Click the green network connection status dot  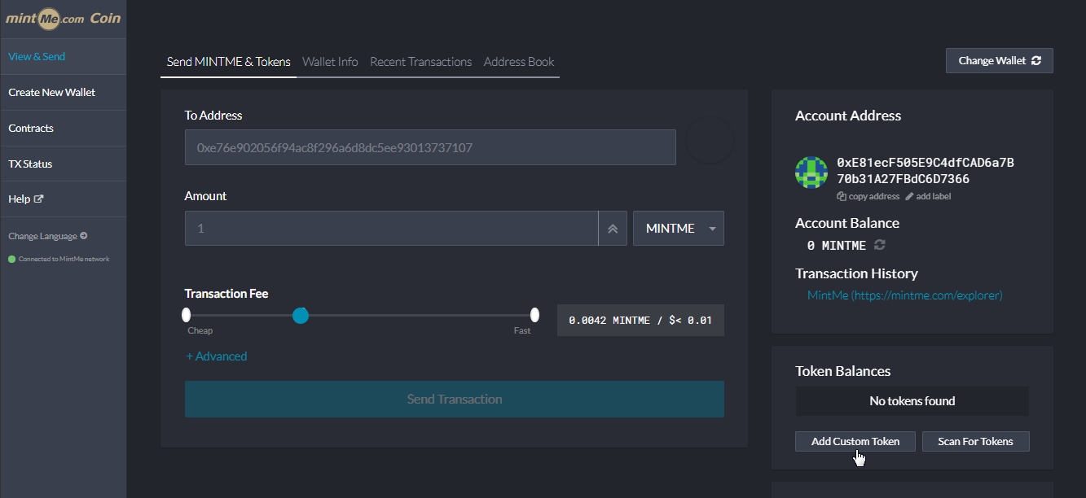pos(11,260)
